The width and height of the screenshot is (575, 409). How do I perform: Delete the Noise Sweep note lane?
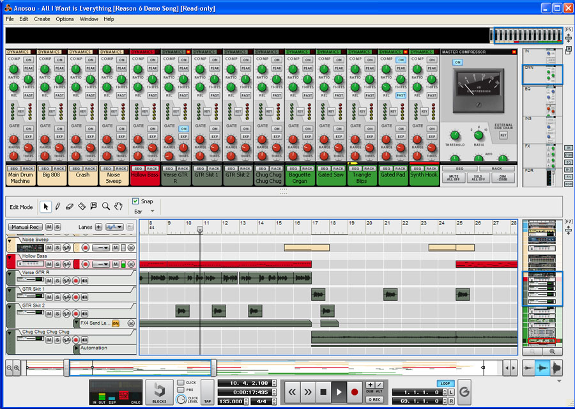(131, 248)
